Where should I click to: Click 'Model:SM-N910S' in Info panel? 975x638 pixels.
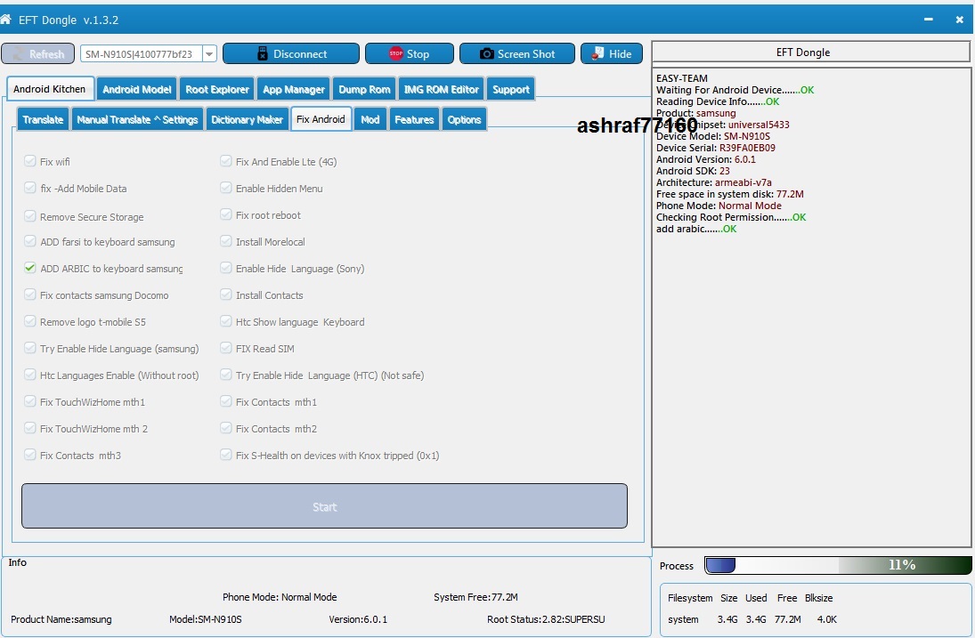(205, 619)
